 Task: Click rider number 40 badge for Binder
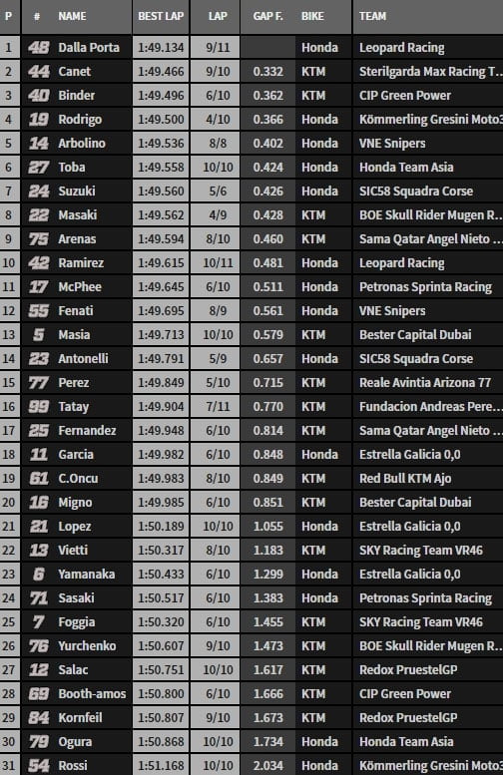tap(39, 96)
